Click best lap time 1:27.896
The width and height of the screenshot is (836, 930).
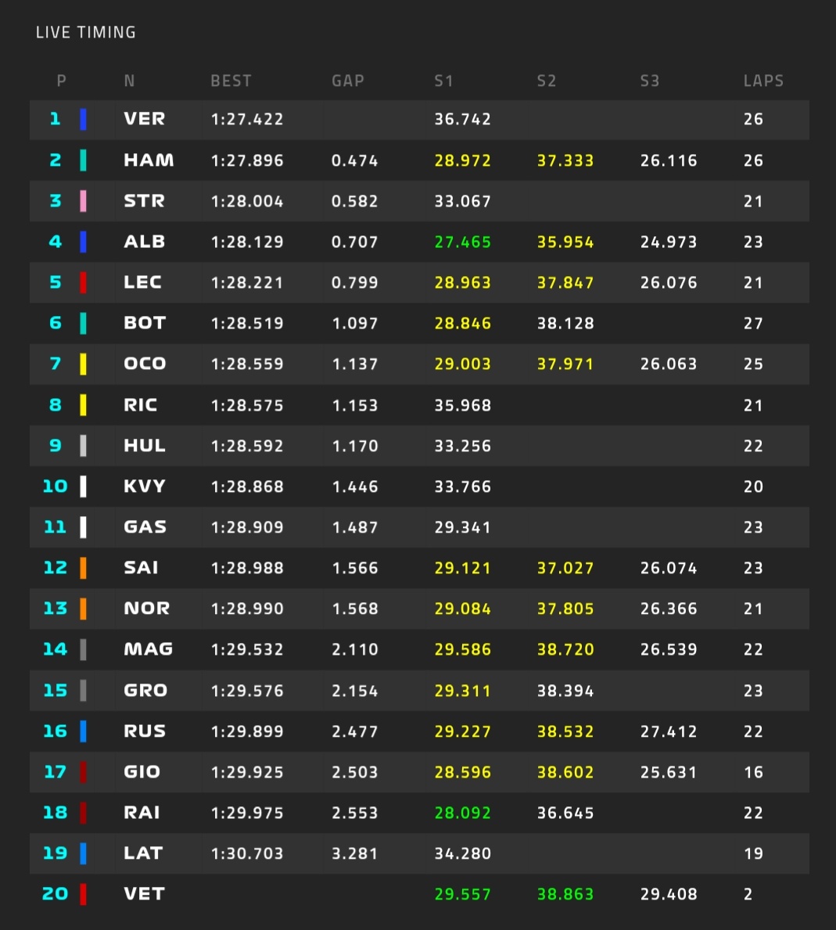247,160
